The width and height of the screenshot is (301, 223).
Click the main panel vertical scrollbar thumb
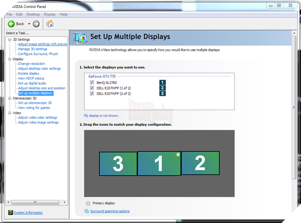(294, 107)
